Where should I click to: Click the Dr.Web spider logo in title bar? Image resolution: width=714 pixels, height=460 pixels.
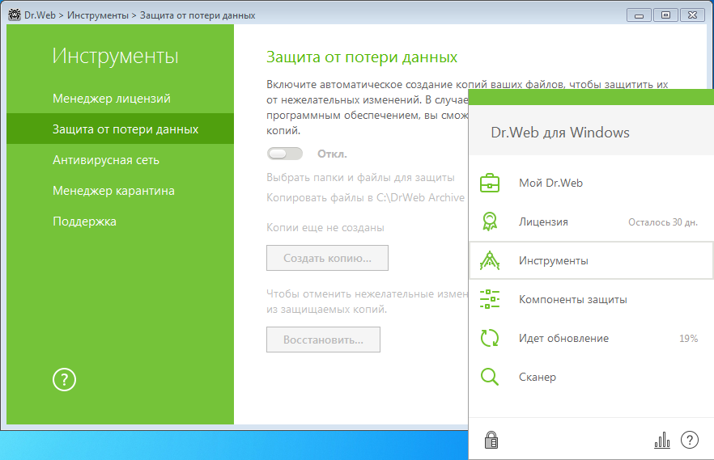point(14,15)
